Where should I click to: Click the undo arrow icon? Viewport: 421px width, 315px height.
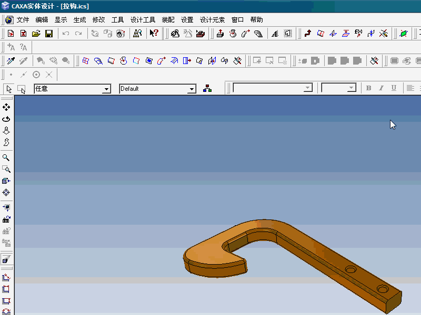click(x=66, y=34)
